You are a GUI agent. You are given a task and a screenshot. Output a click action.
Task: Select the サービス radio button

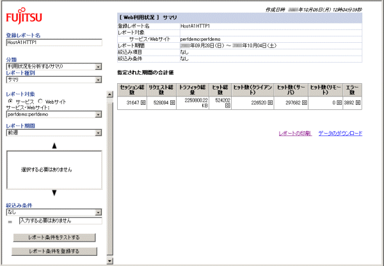tap(10, 101)
